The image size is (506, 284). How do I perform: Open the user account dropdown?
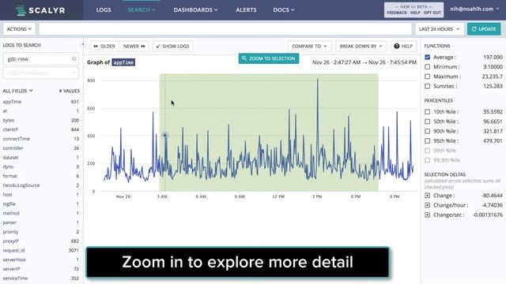point(474,9)
